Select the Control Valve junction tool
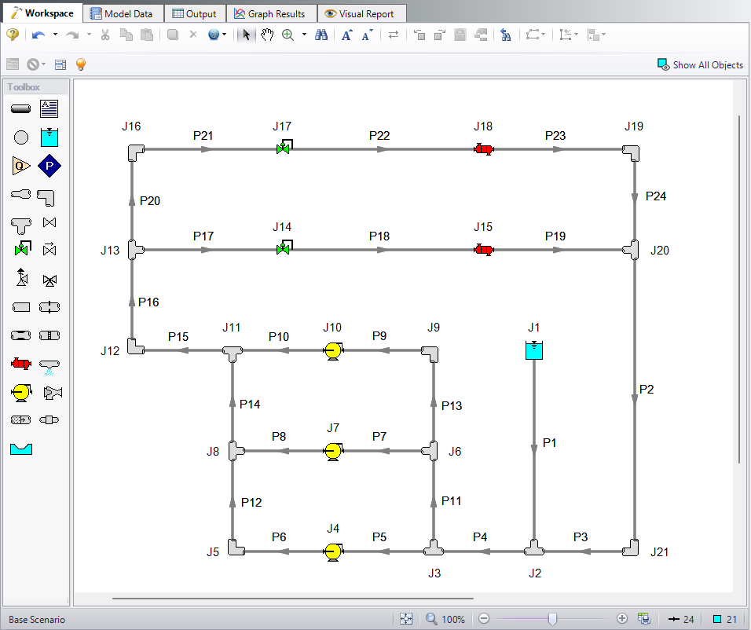Viewport: 751px width, 630px height. click(x=21, y=250)
